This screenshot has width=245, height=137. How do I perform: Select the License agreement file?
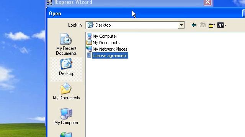110,56
